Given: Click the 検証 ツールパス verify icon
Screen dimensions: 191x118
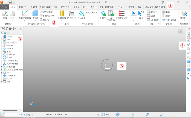Looking at the screenshot, I should [x=103, y=13].
